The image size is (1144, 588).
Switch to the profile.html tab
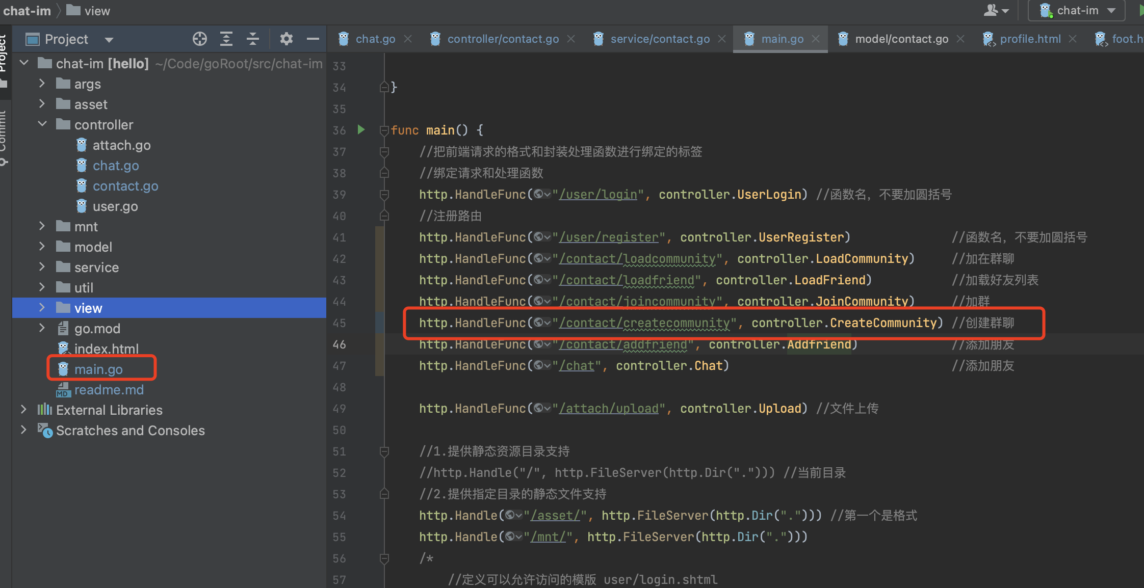coord(1031,38)
